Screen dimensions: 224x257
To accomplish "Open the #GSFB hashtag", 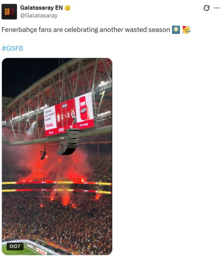I will pyautogui.click(x=12, y=48).
